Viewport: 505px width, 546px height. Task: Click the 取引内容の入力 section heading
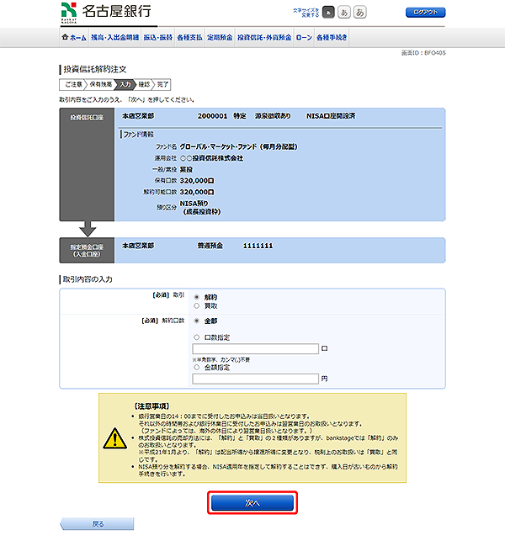[88, 279]
